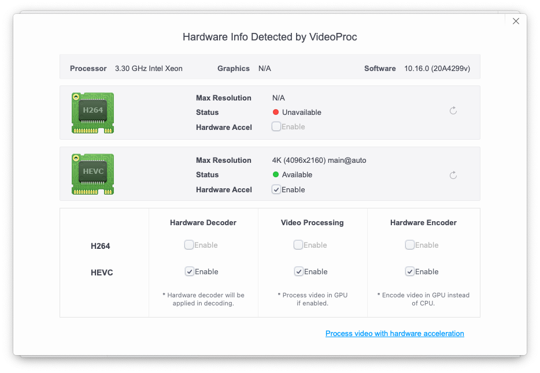The image size is (540, 373).
Task: Click the 'H264' row label in table
Action: point(100,246)
